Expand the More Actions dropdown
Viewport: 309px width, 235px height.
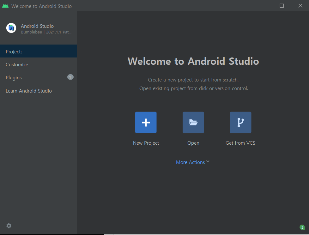[191, 162]
